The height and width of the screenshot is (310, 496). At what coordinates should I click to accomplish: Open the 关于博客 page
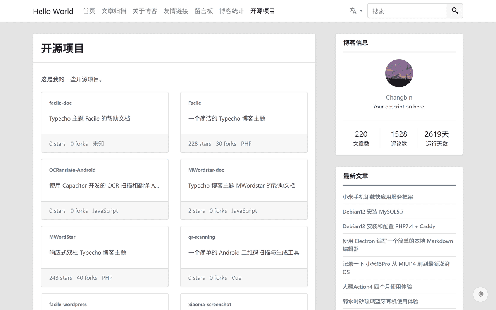tap(145, 11)
